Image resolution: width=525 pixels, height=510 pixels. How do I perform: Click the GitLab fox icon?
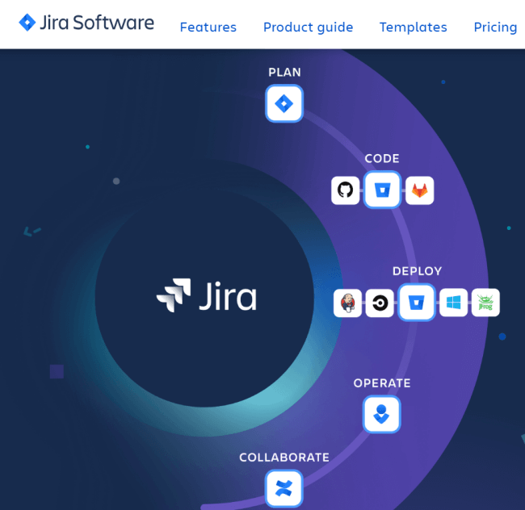(419, 190)
